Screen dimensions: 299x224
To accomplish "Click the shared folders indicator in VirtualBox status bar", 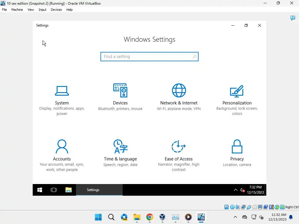I will point(254,207).
